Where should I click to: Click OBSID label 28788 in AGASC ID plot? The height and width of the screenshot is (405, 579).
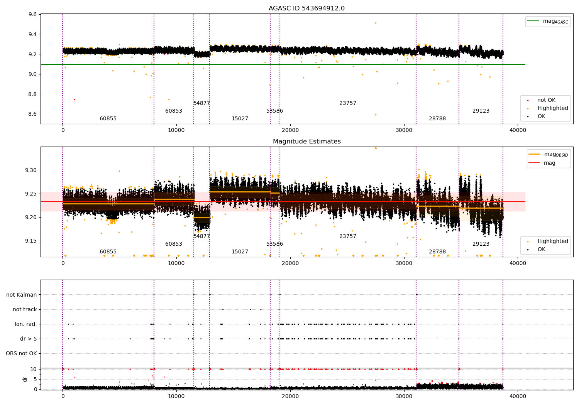click(x=437, y=119)
